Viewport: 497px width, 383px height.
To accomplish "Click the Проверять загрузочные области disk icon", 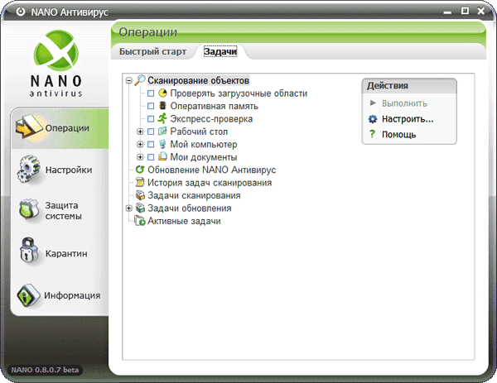I will pos(162,93).
